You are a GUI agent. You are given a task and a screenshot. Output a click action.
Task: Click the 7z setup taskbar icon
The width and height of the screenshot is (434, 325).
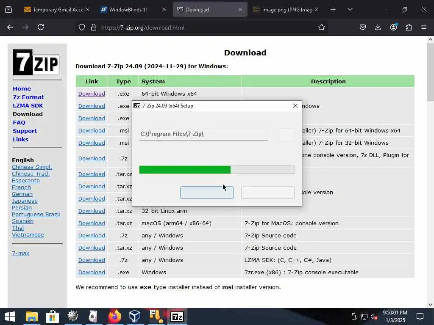(177, 317)
